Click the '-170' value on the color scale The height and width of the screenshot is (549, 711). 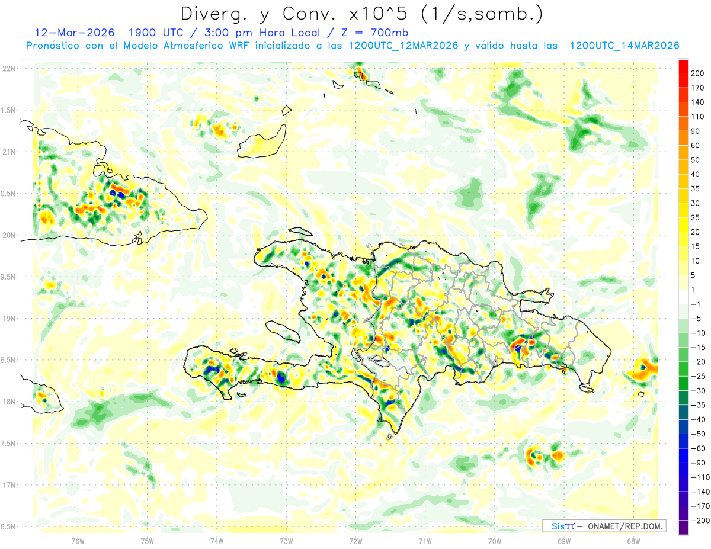pos(700,506)
